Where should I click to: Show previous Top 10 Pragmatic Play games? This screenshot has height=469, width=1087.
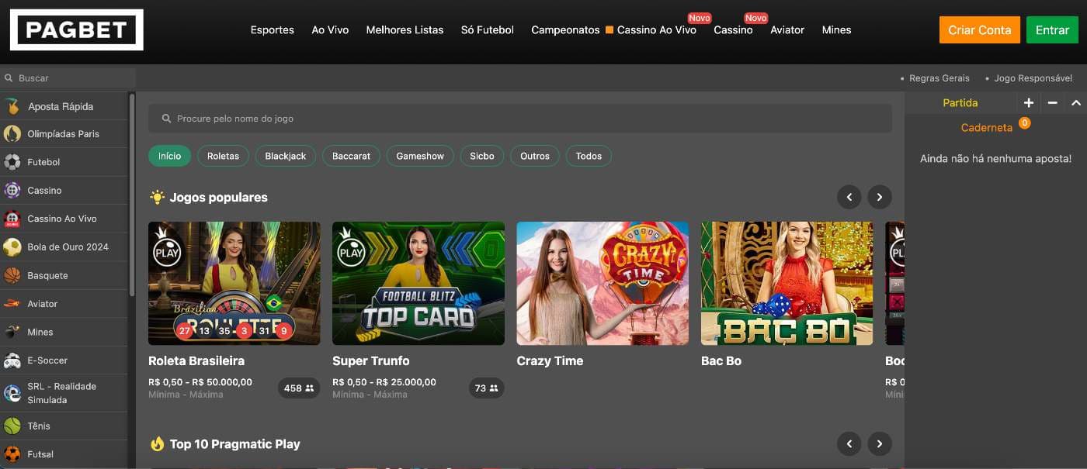pyautogui.click(x=849, y=444)
